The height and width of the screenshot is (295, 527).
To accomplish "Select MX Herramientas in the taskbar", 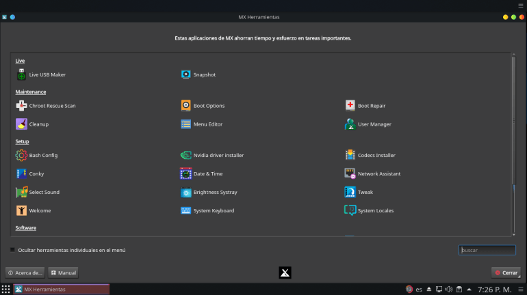I will [61, 289].
